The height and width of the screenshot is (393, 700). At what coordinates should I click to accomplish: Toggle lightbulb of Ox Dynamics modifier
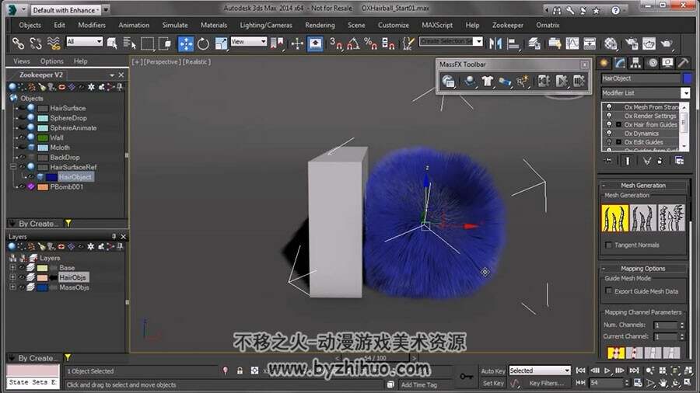[x=609, y=134]
